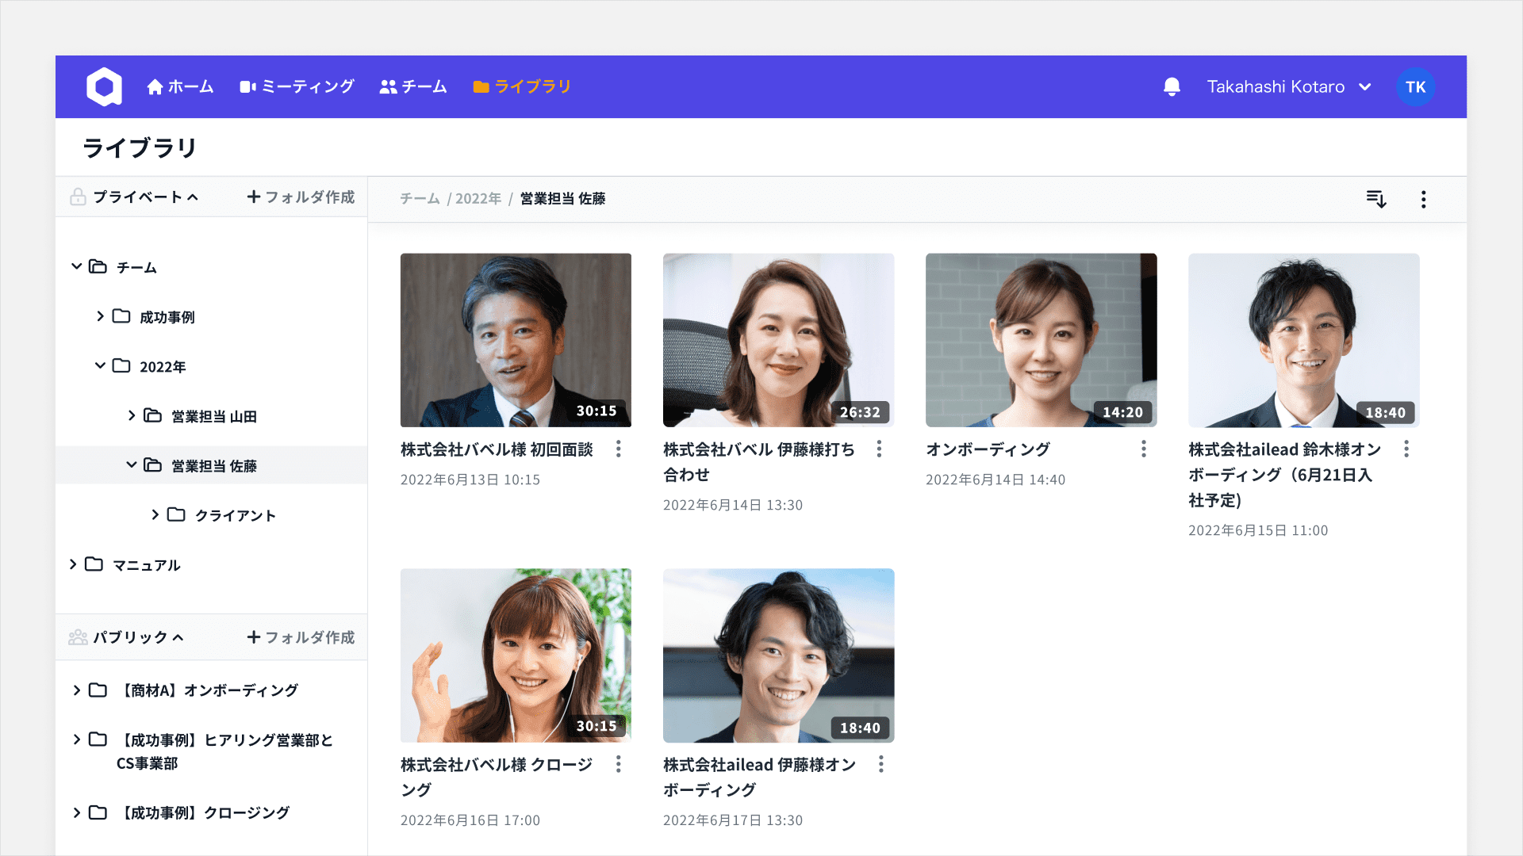Collapse the パブリック section
This screenshot has height=856, width=1523.
178,637
